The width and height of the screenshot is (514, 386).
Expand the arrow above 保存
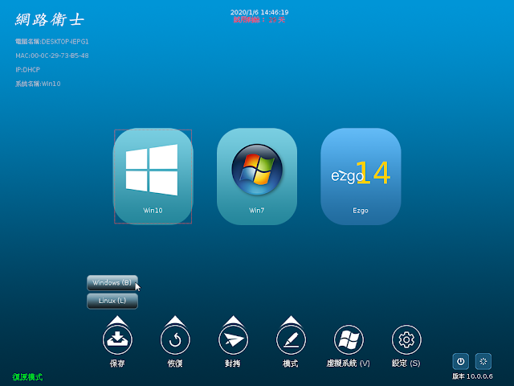coord(117,320)
